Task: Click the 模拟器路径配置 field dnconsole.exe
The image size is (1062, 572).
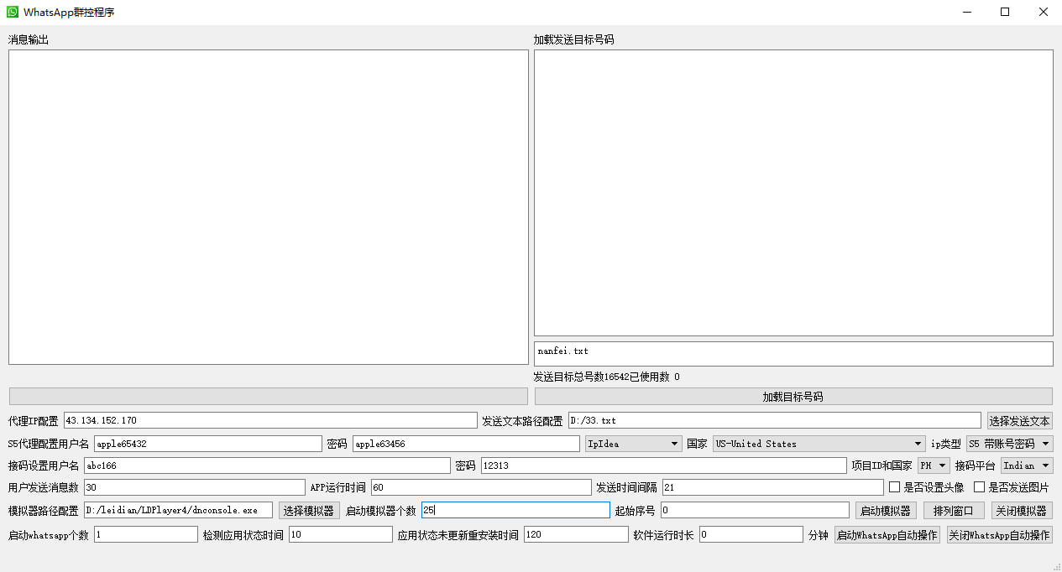Action: pyautogui.click(x=178, y=510)
